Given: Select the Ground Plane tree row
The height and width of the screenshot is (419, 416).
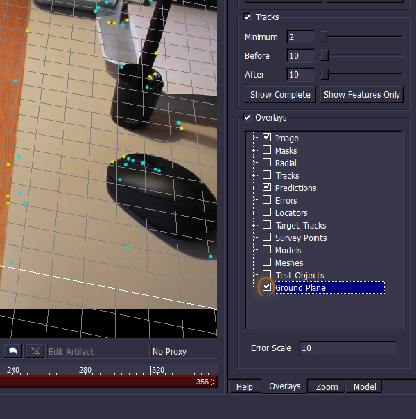Looking at the screenshot, I should click(329, 287).
